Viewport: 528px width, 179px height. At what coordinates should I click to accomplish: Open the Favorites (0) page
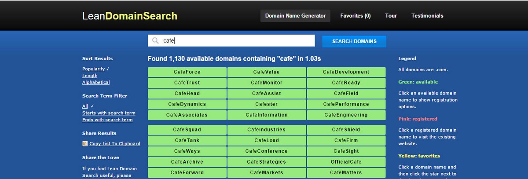tap(356, 15)
